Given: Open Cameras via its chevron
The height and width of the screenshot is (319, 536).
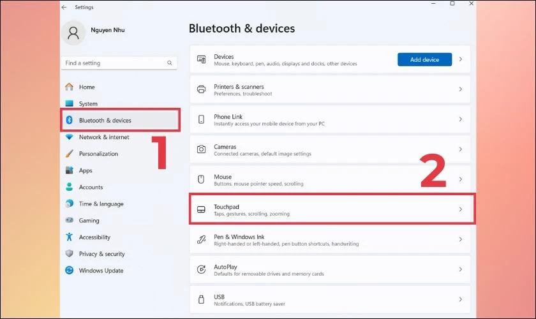Looking at the screenshot, I should coord(461,149).
